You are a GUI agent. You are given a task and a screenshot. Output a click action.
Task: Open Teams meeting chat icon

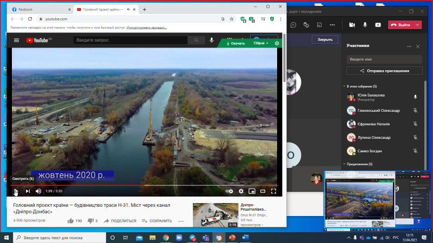pos(293,25)
